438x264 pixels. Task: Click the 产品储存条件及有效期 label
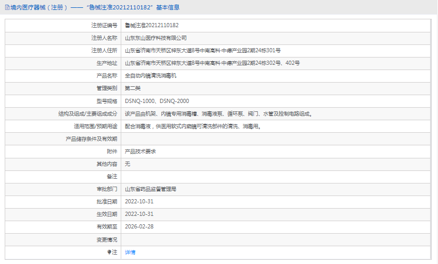[x=91, y=139]
